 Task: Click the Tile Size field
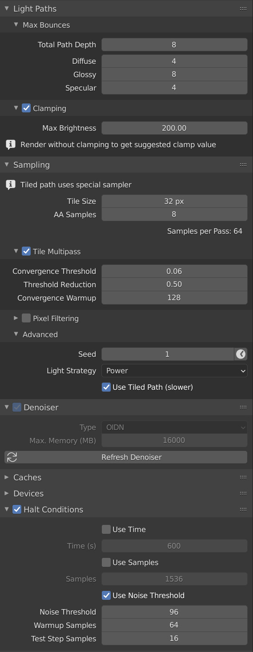pyautogui.click(x=174, y=201)
